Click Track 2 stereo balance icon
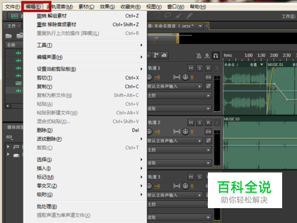The height and width of the screenshot is (223, 297). (176, 131)
